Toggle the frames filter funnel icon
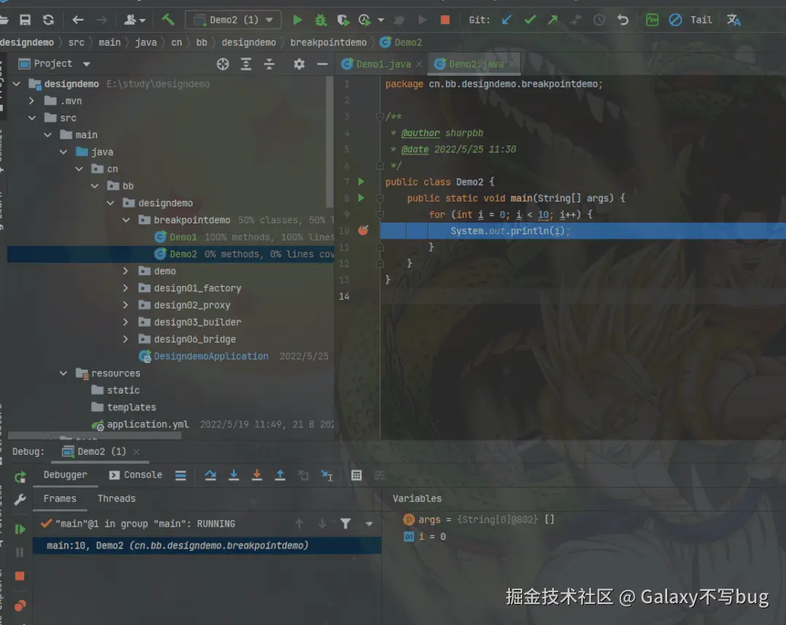The width and height of the screenshot is (786, 625). click(x=345, y=524)
